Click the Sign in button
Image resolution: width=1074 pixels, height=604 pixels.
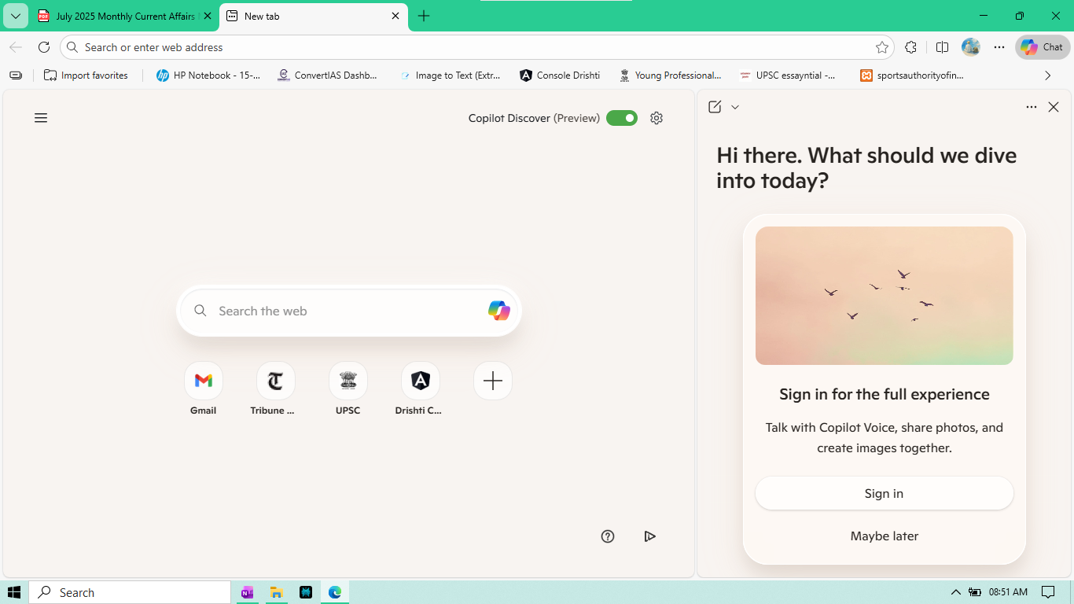point(885,493)
